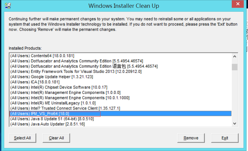Select Intel Trusted Connect Service Client entry

(x=120, y=108)
